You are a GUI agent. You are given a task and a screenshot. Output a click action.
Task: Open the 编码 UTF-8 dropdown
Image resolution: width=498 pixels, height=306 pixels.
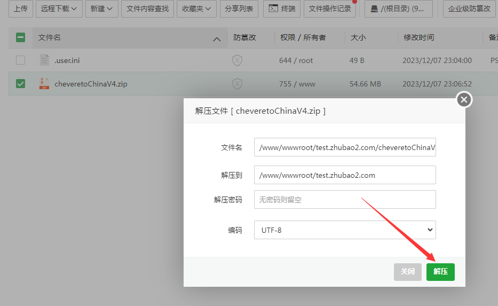tap(345, 230)
